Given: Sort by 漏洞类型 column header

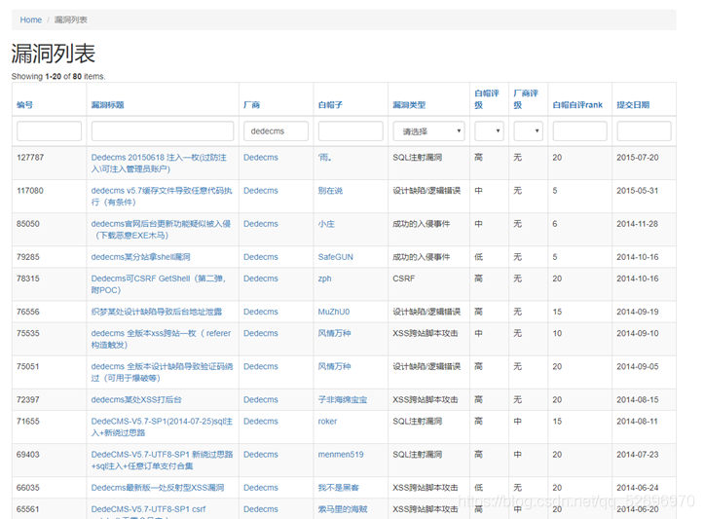Looking at the screenshot, I should click(409, 104).
